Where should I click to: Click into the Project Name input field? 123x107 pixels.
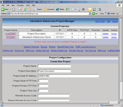coord(54,66)
